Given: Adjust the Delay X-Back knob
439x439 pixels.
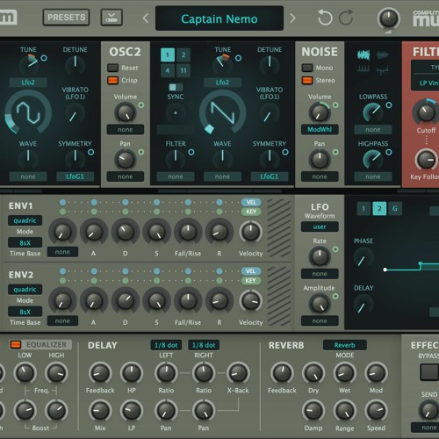Looking at the screenshot, I should tap(238, 373).
